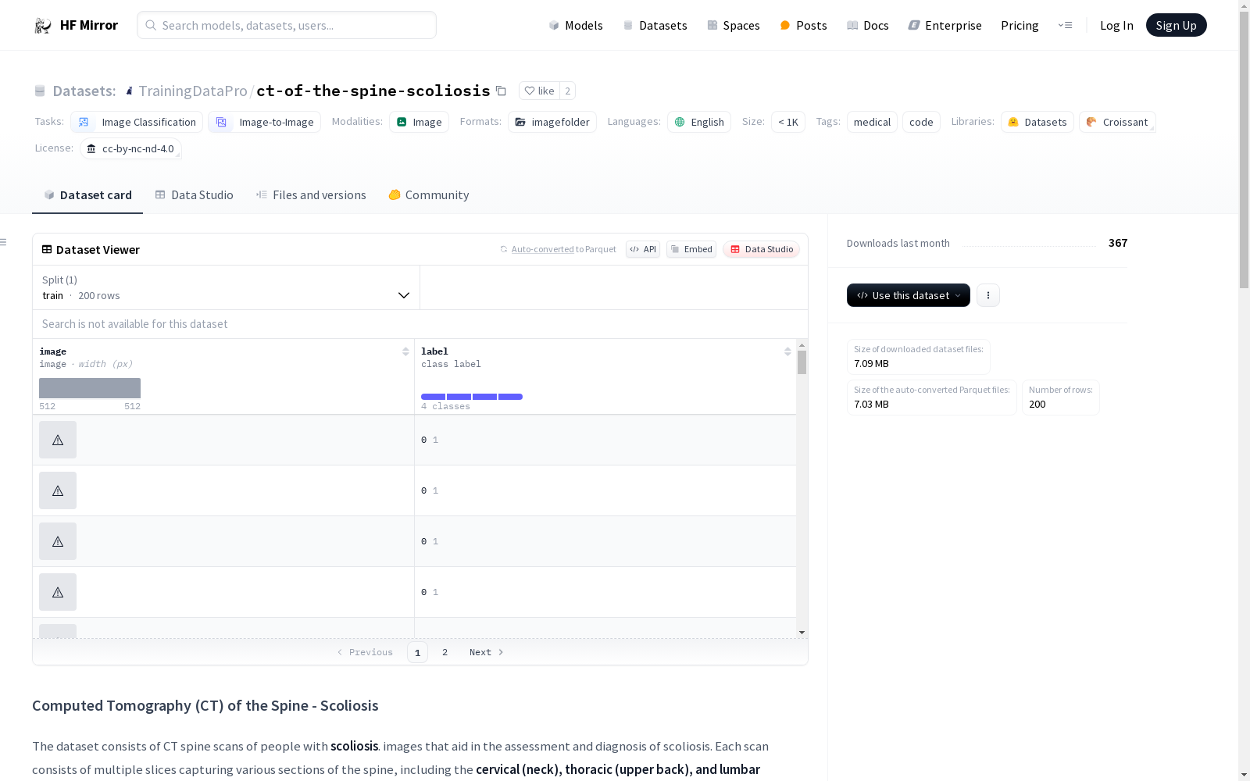1250x781 pixels.
Task: Click the heart like button
Action: (x=539, y=91)
